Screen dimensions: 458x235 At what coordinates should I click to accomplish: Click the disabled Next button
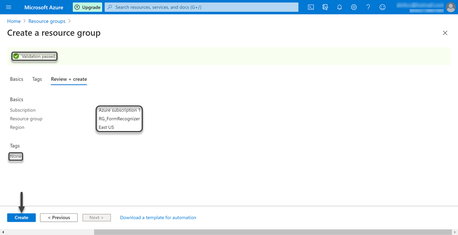[x=96, y=217]
